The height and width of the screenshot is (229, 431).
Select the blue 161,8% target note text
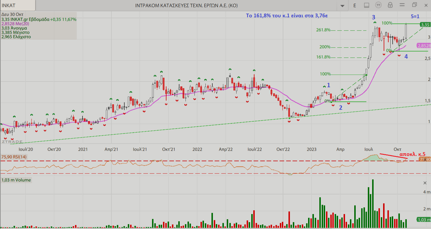tap(287, 16)
